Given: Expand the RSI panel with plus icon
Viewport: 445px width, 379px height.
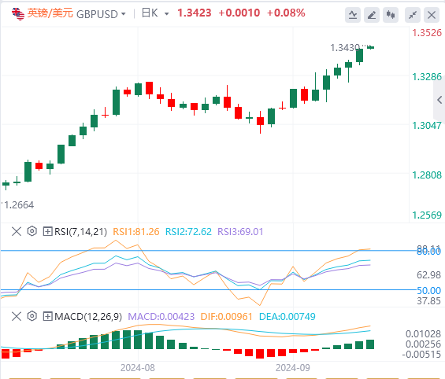Looking at the screenshot, I should [x=47, y=231].
